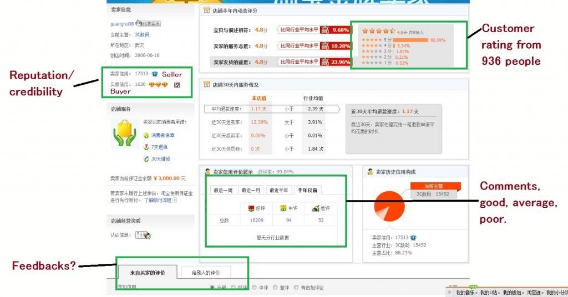Screen dimensions: 568x297
Task: Click the double-arrow icon in bottom toolbar
Action: pyautogui.click(x=449, y=292)
